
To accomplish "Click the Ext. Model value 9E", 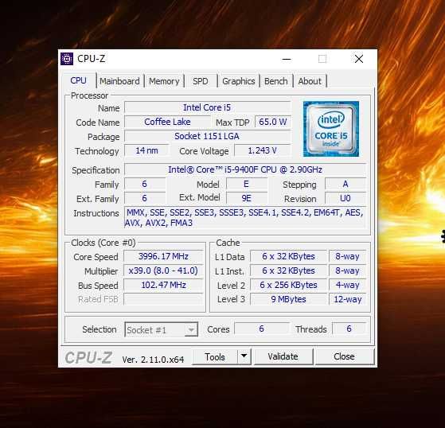I will pyautogui.click(x=246, y=198).
